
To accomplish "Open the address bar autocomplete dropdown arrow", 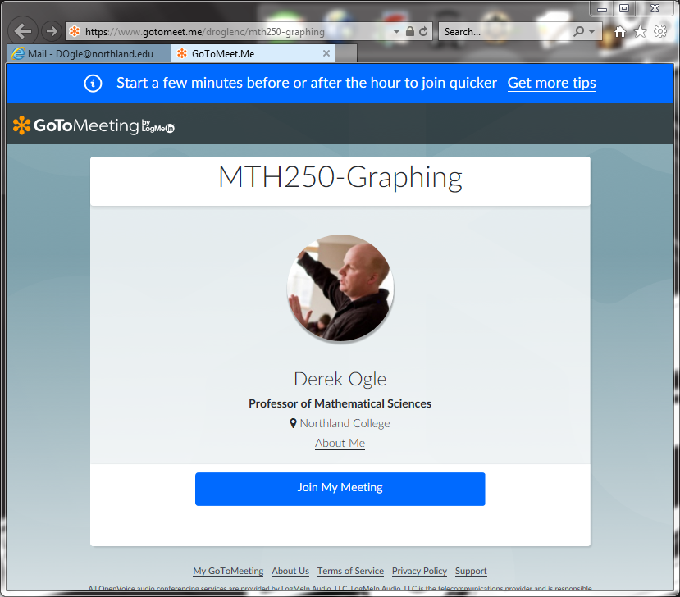I will point(396,32).
